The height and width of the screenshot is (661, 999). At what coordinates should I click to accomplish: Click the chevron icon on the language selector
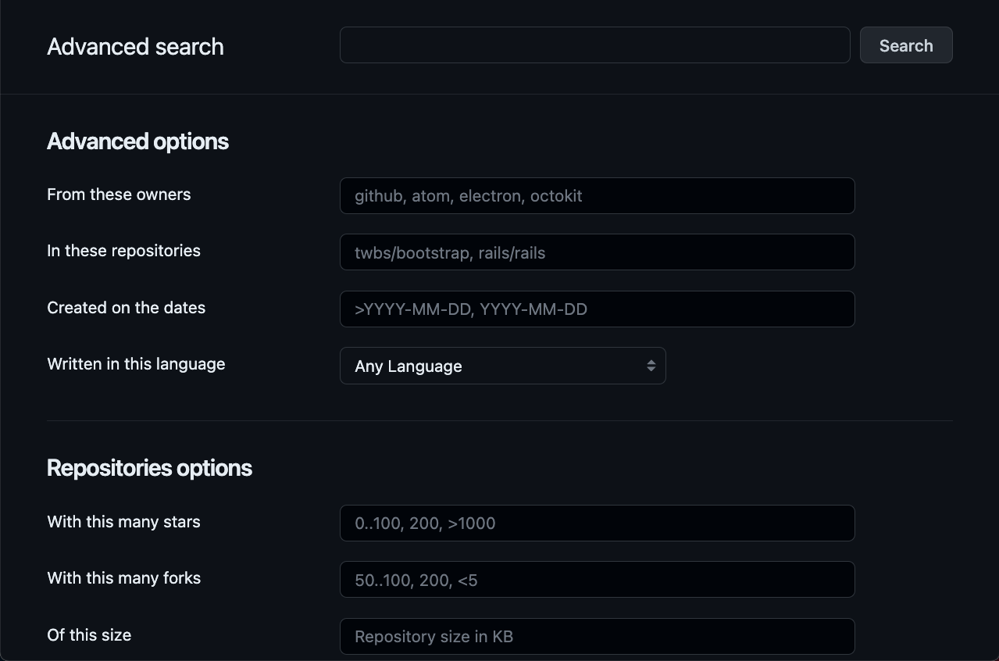651,365
